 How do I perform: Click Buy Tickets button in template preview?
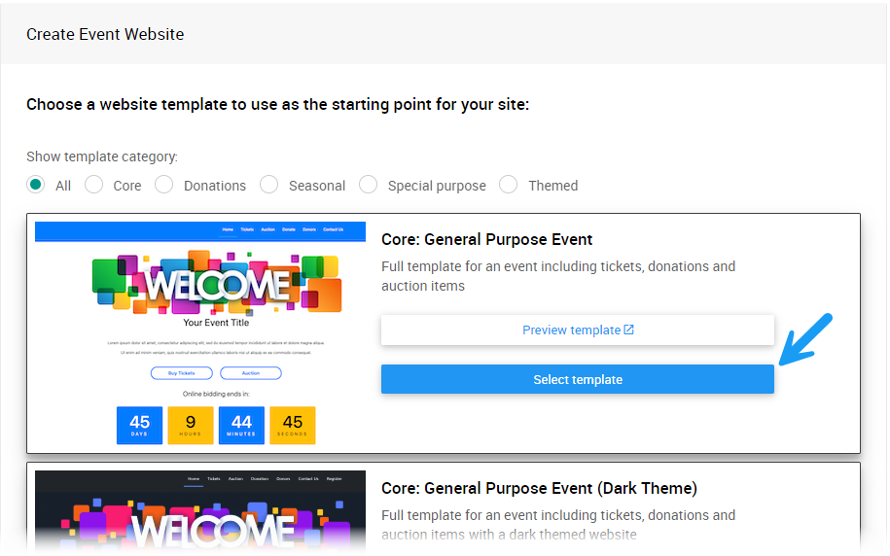181,373
